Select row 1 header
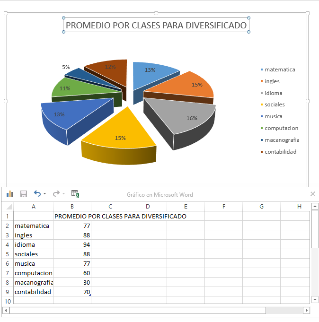This screenshot has width=319, height=322. (8, 216)
